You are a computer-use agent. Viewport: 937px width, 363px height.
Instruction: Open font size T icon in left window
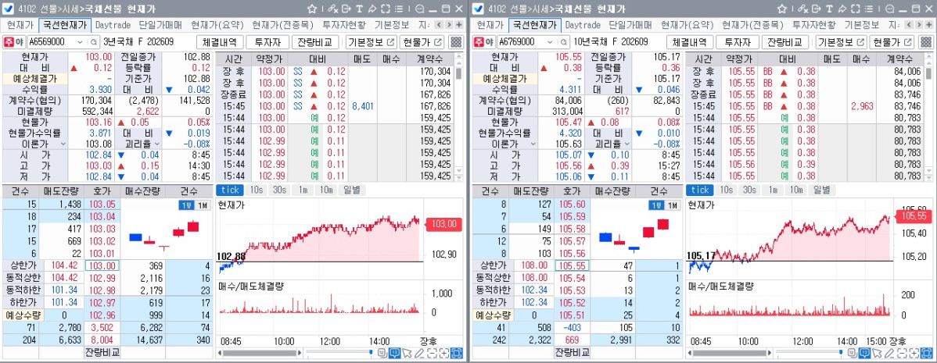coord(359,9)
